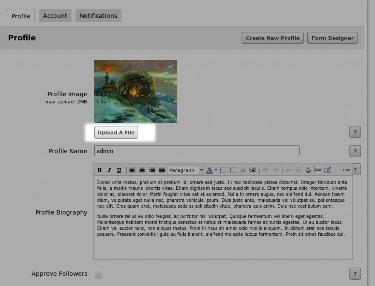Viewport: 375px width, 286px height.
Task: Toggle bold formatting in biography editor
Action: 100,170
